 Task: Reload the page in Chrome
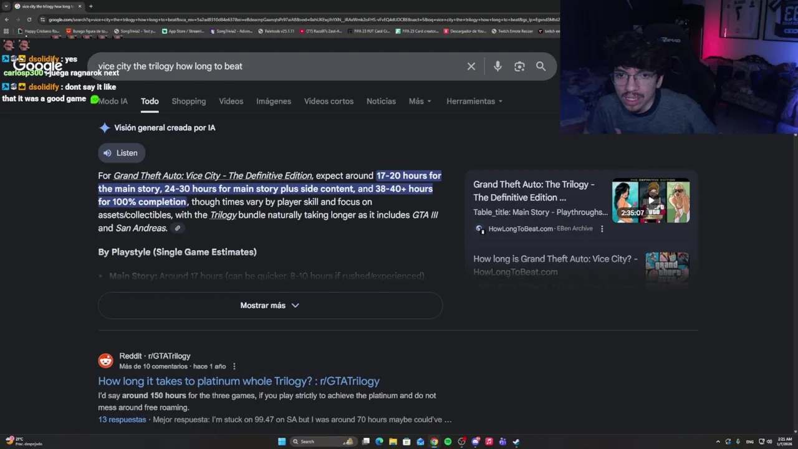click(x=29, y=19)
